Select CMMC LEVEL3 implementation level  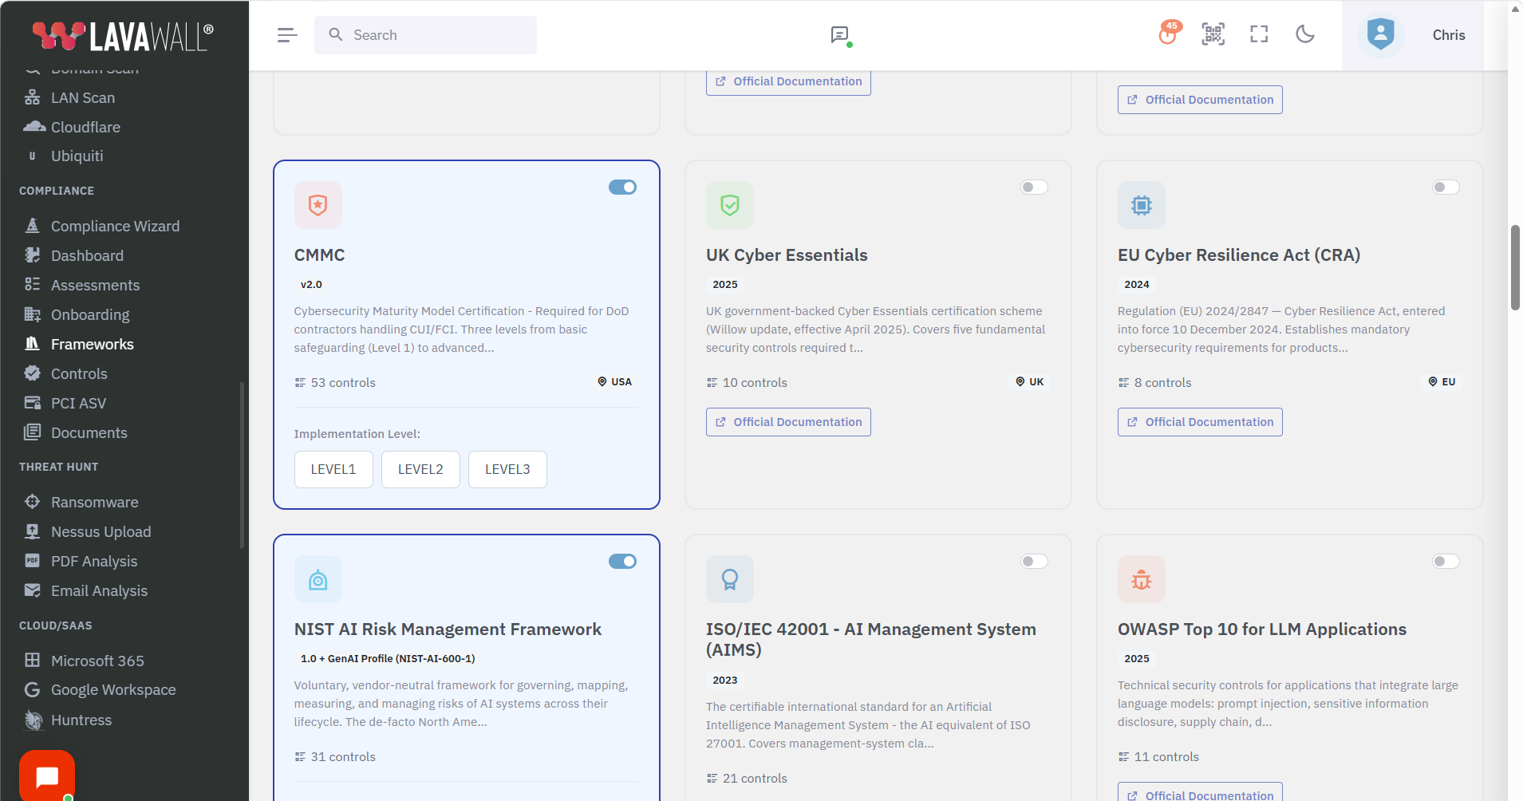(507, 469)
